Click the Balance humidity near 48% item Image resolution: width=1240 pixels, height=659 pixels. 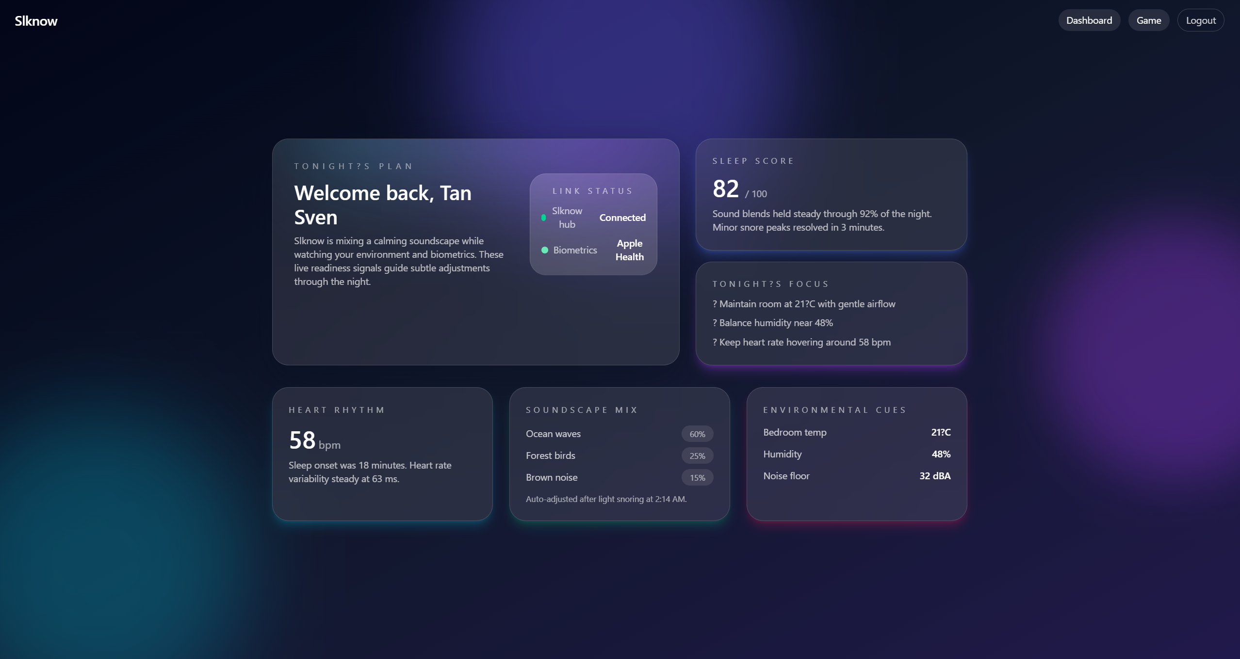coord(772,323)
